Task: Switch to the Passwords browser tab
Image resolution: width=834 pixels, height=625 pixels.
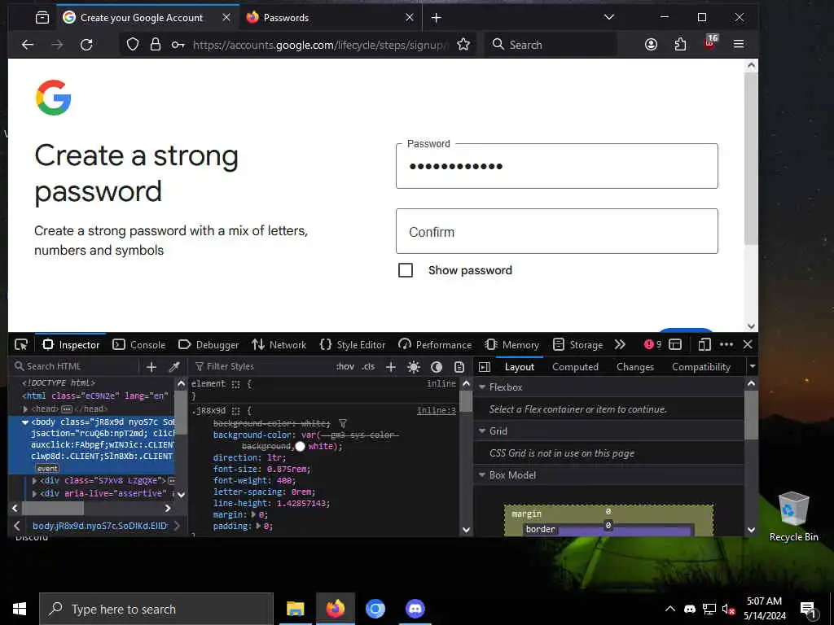Action: point(329,18)
